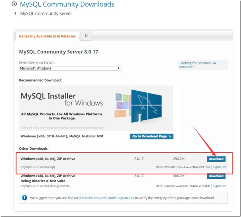Click the Other Downloads label

34,149
